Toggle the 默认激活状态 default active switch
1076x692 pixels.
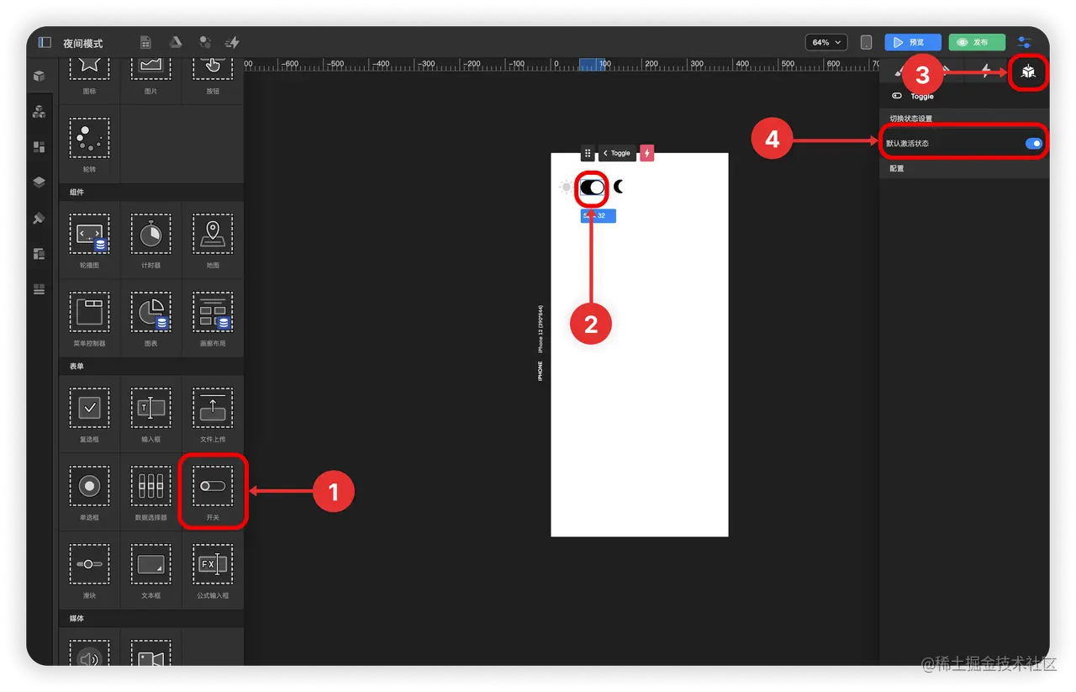pos(1034,144)
